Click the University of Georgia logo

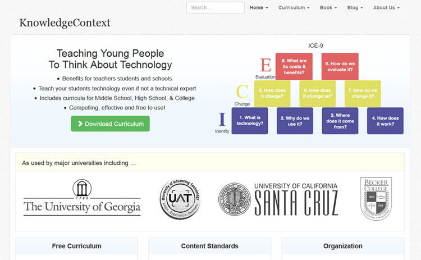click(82, 198)
